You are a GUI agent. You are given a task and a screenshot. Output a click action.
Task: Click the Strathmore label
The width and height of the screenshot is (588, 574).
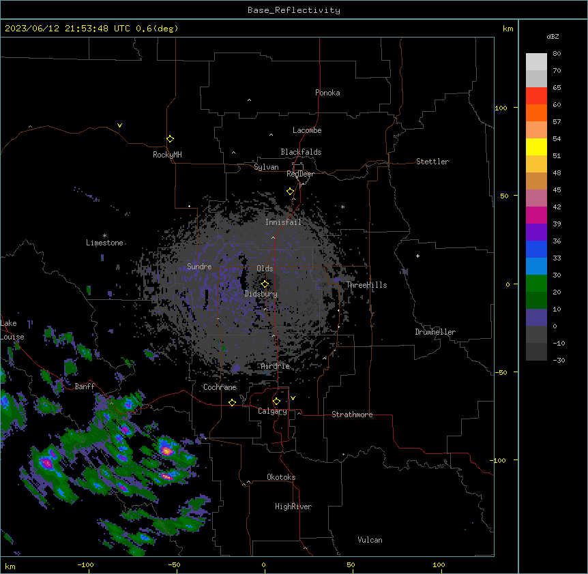tap(352, 414)
